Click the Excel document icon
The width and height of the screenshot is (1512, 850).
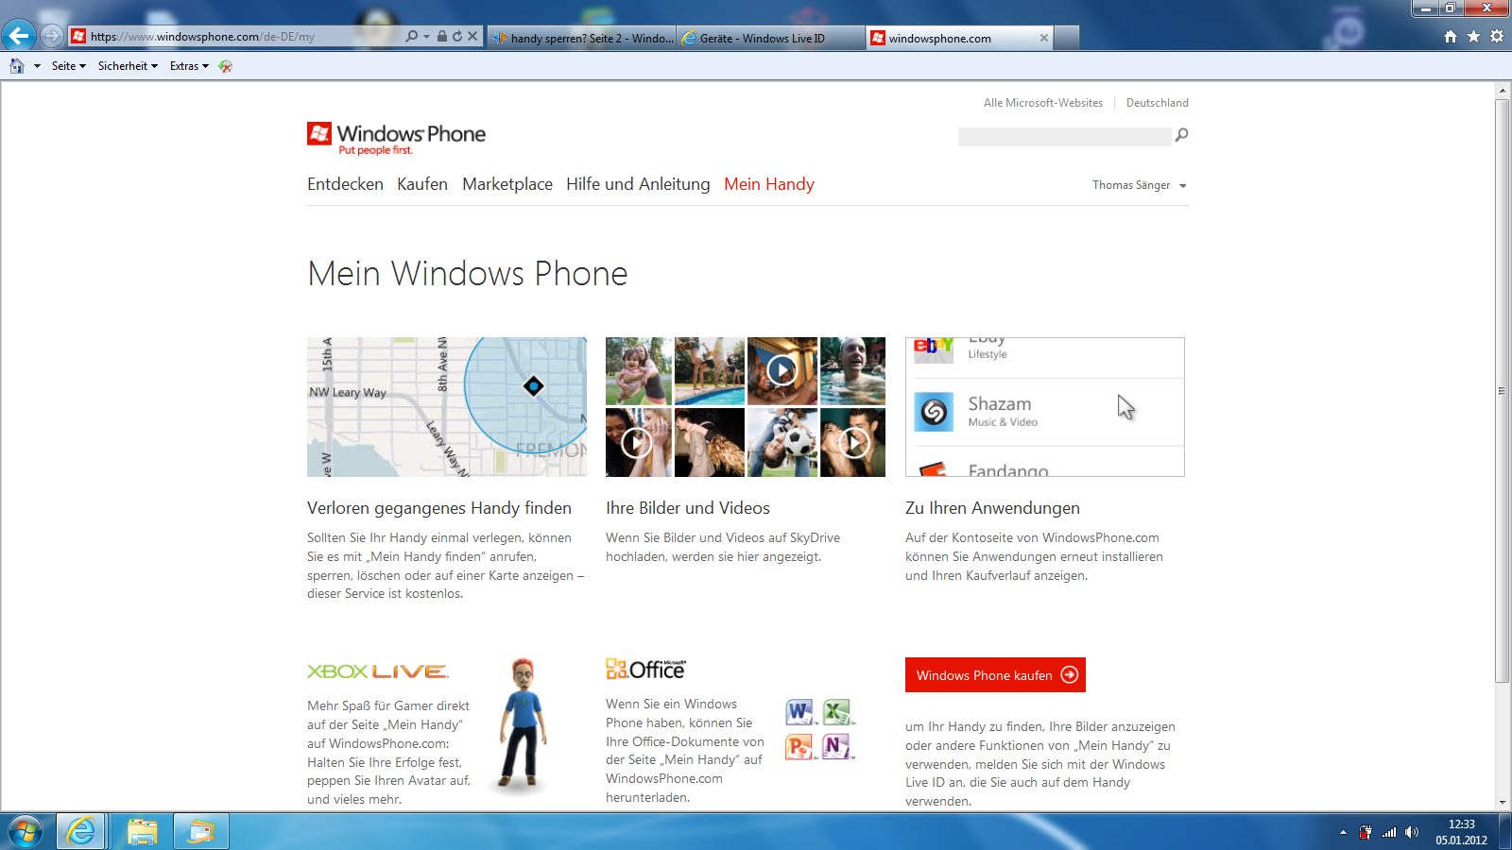pyautogui.click(x=837, y=712)
